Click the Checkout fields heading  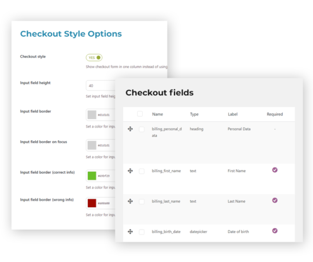coord(159,92)
